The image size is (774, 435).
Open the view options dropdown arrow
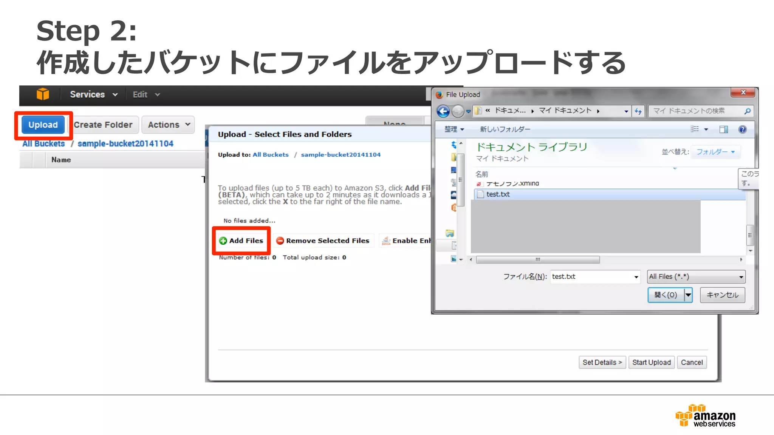pos(706,130)
